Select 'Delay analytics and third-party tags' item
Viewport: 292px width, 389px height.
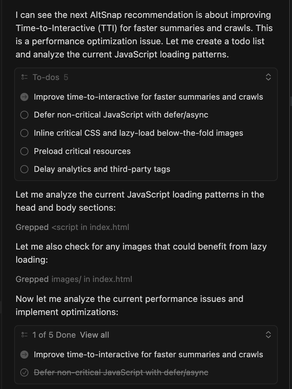(102, 169)
